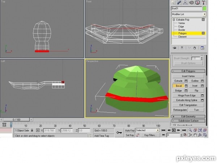The image size is (217, 163).
Task: Adjust current frame number spinner
Action: pos(182,135)
